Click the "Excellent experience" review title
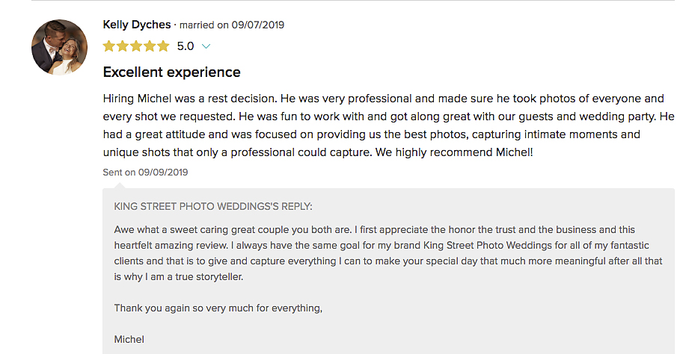The height and width of the screenshot is (354, 677). pos(171,72)
